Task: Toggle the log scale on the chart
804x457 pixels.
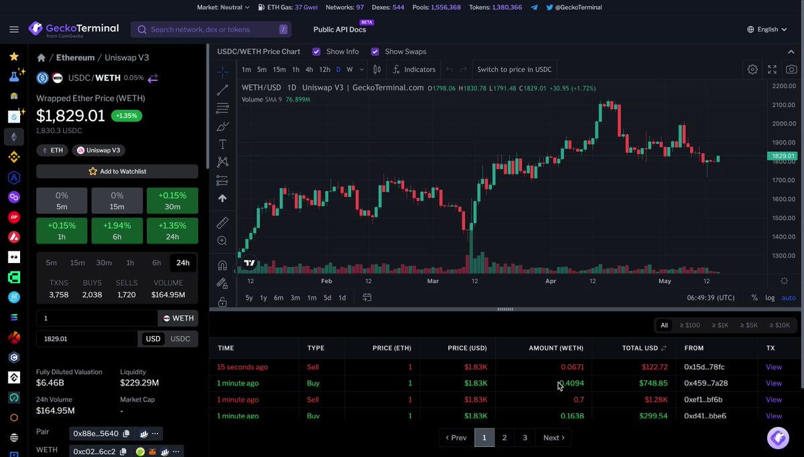Action: (x=770, y=298)
